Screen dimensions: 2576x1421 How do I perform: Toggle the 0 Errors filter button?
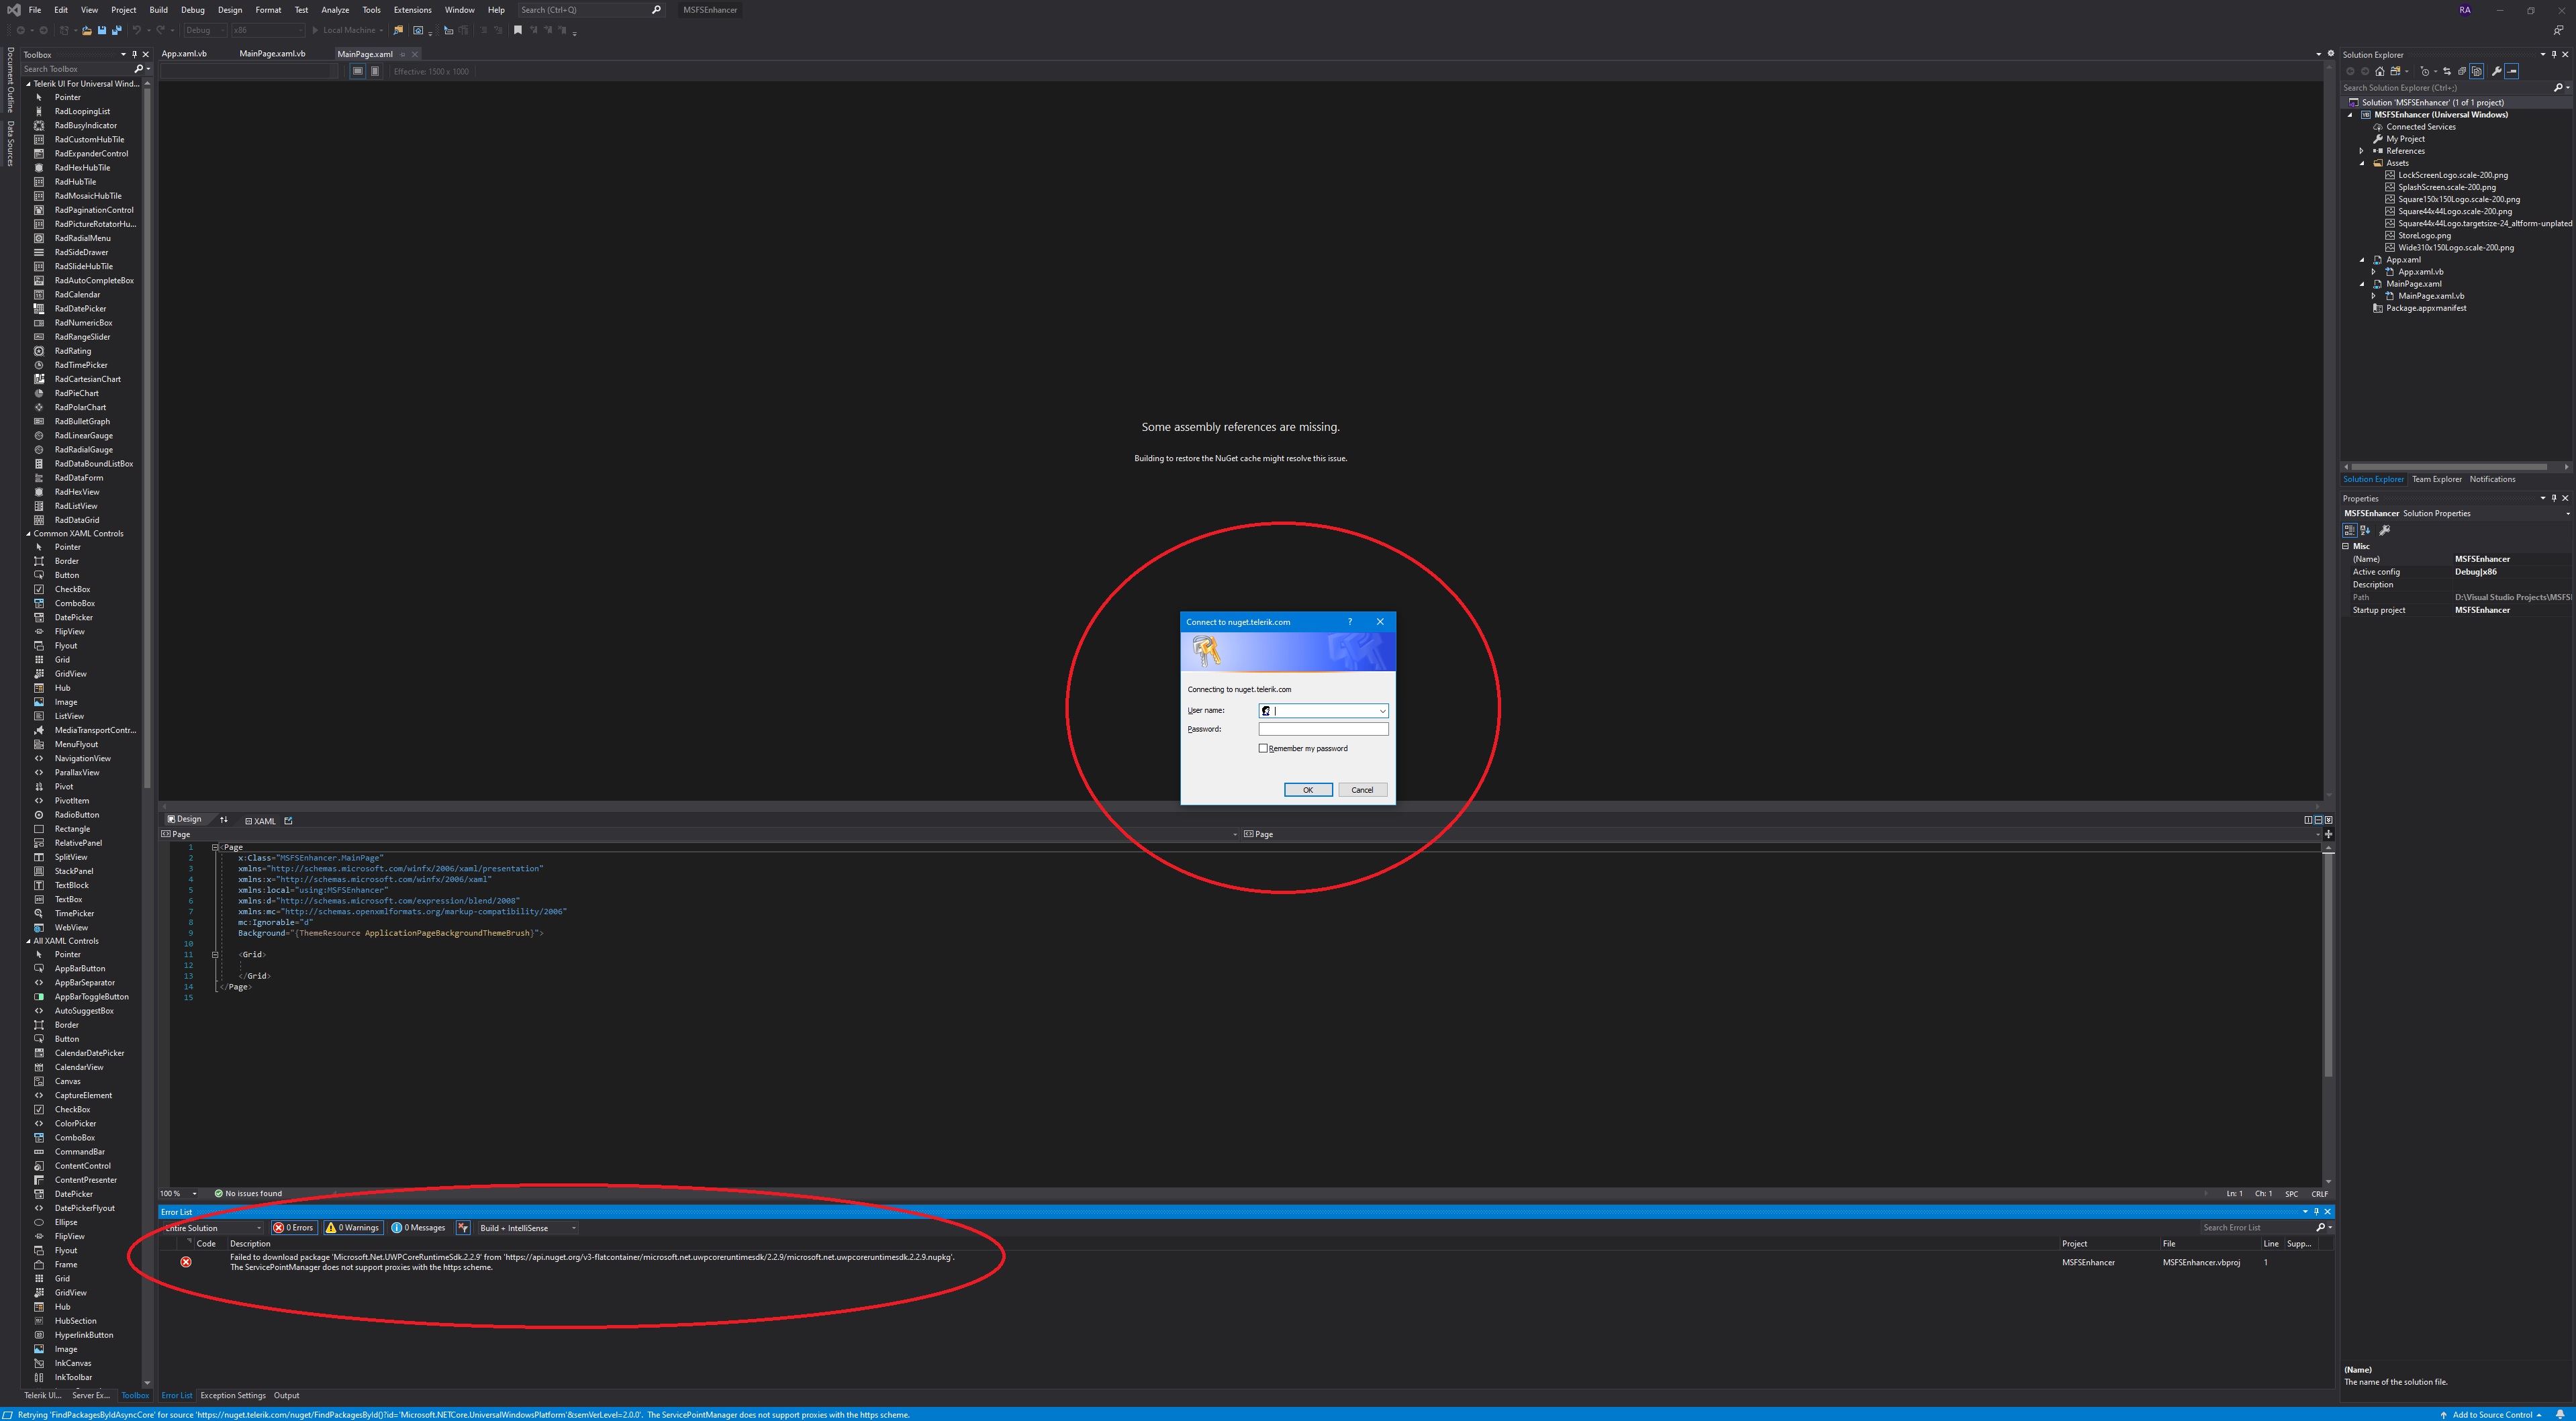[x=294, y=1228]
